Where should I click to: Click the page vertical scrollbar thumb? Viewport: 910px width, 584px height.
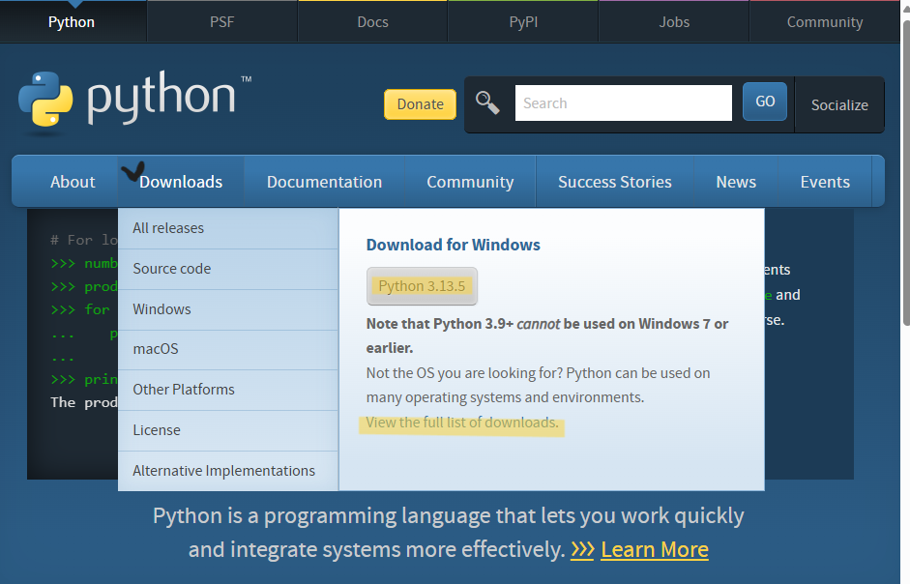[905, 174]
